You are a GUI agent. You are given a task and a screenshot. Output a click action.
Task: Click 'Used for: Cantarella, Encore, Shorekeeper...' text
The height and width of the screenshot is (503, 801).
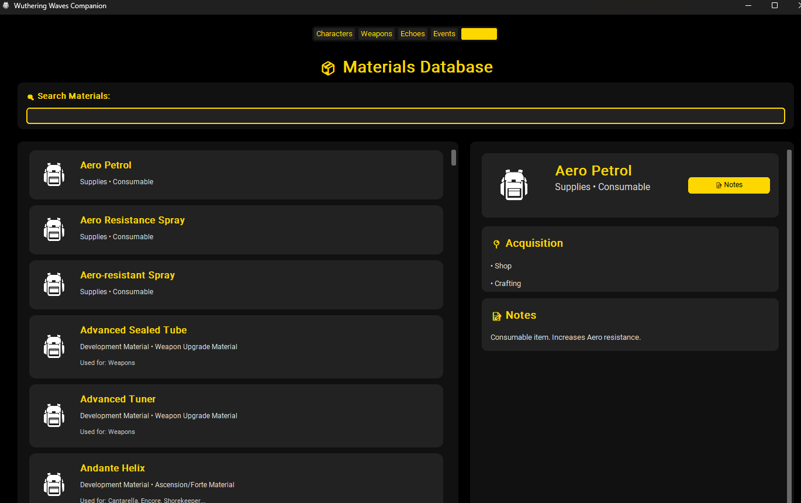[x=143, y=500]
